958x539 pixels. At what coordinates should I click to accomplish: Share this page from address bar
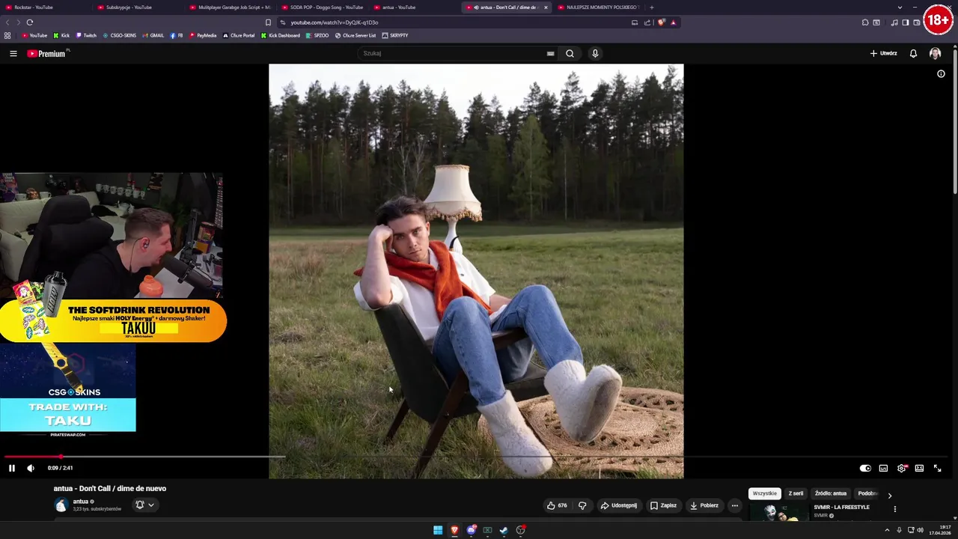tap(647, 22)
